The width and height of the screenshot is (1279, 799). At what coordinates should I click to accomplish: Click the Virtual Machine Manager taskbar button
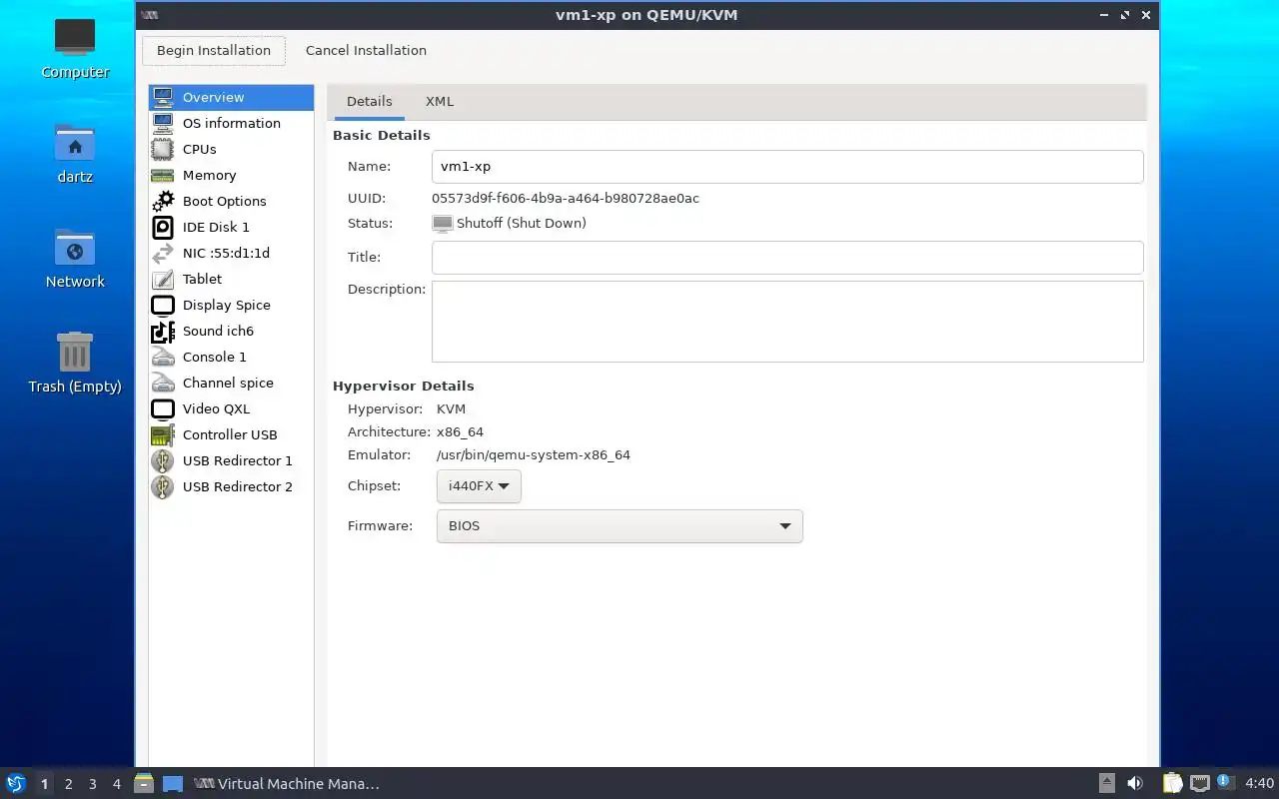(x=287, y=783)
